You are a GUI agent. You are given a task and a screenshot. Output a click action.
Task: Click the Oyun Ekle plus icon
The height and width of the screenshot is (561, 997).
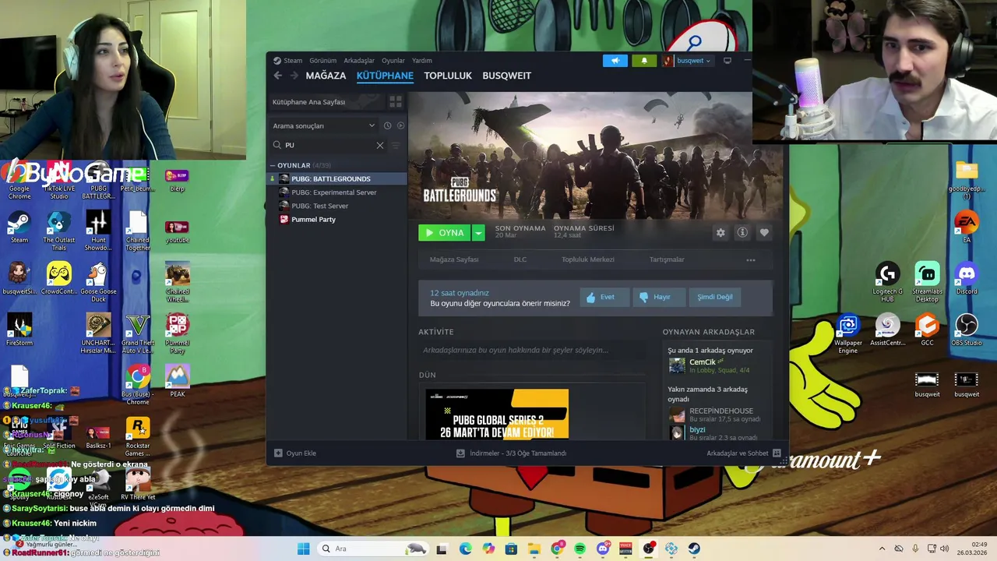click(278, 453)
